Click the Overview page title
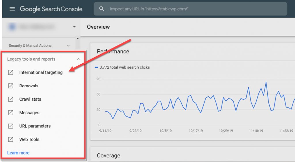Image resolution: width=295 pixels, height=162 pixels. pos(98,27)
